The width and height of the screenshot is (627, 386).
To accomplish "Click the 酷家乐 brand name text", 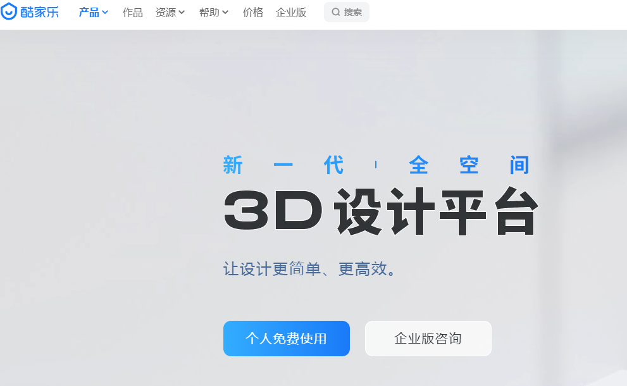I will tap(39, 12).
